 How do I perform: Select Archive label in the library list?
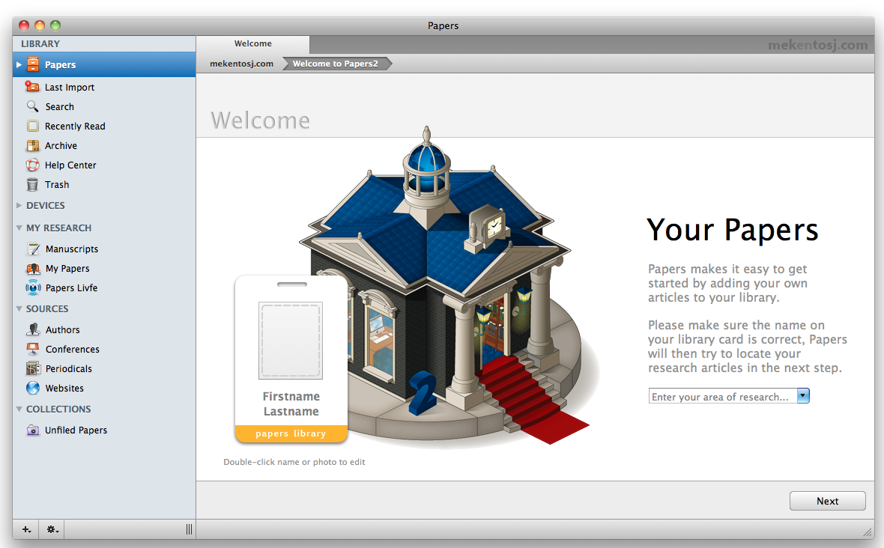pos(61,146)
